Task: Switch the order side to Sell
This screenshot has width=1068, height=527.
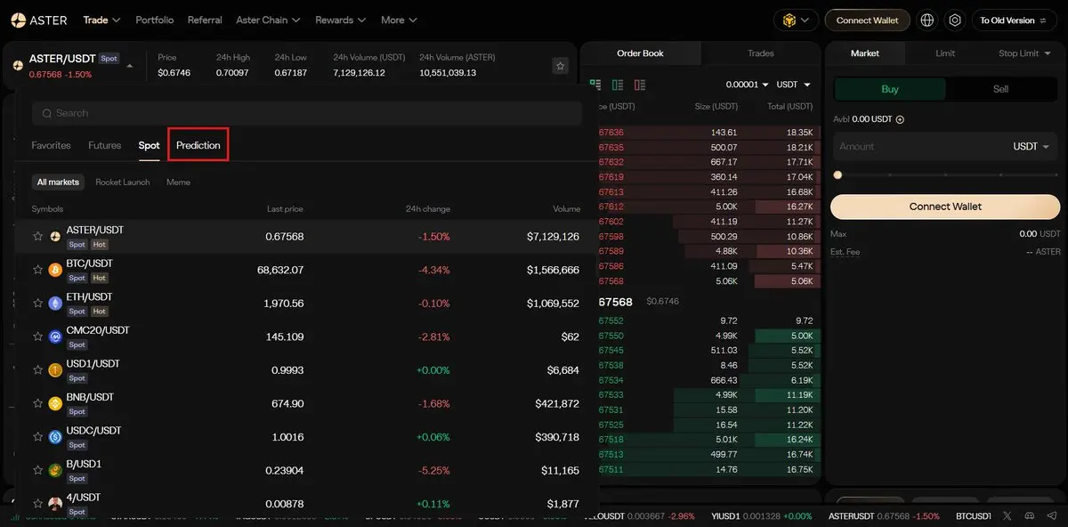Action: click(1001, 89)
